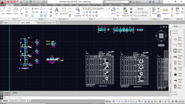
Task: Toggle the grid display in status bar
Action: coord(114,101)
